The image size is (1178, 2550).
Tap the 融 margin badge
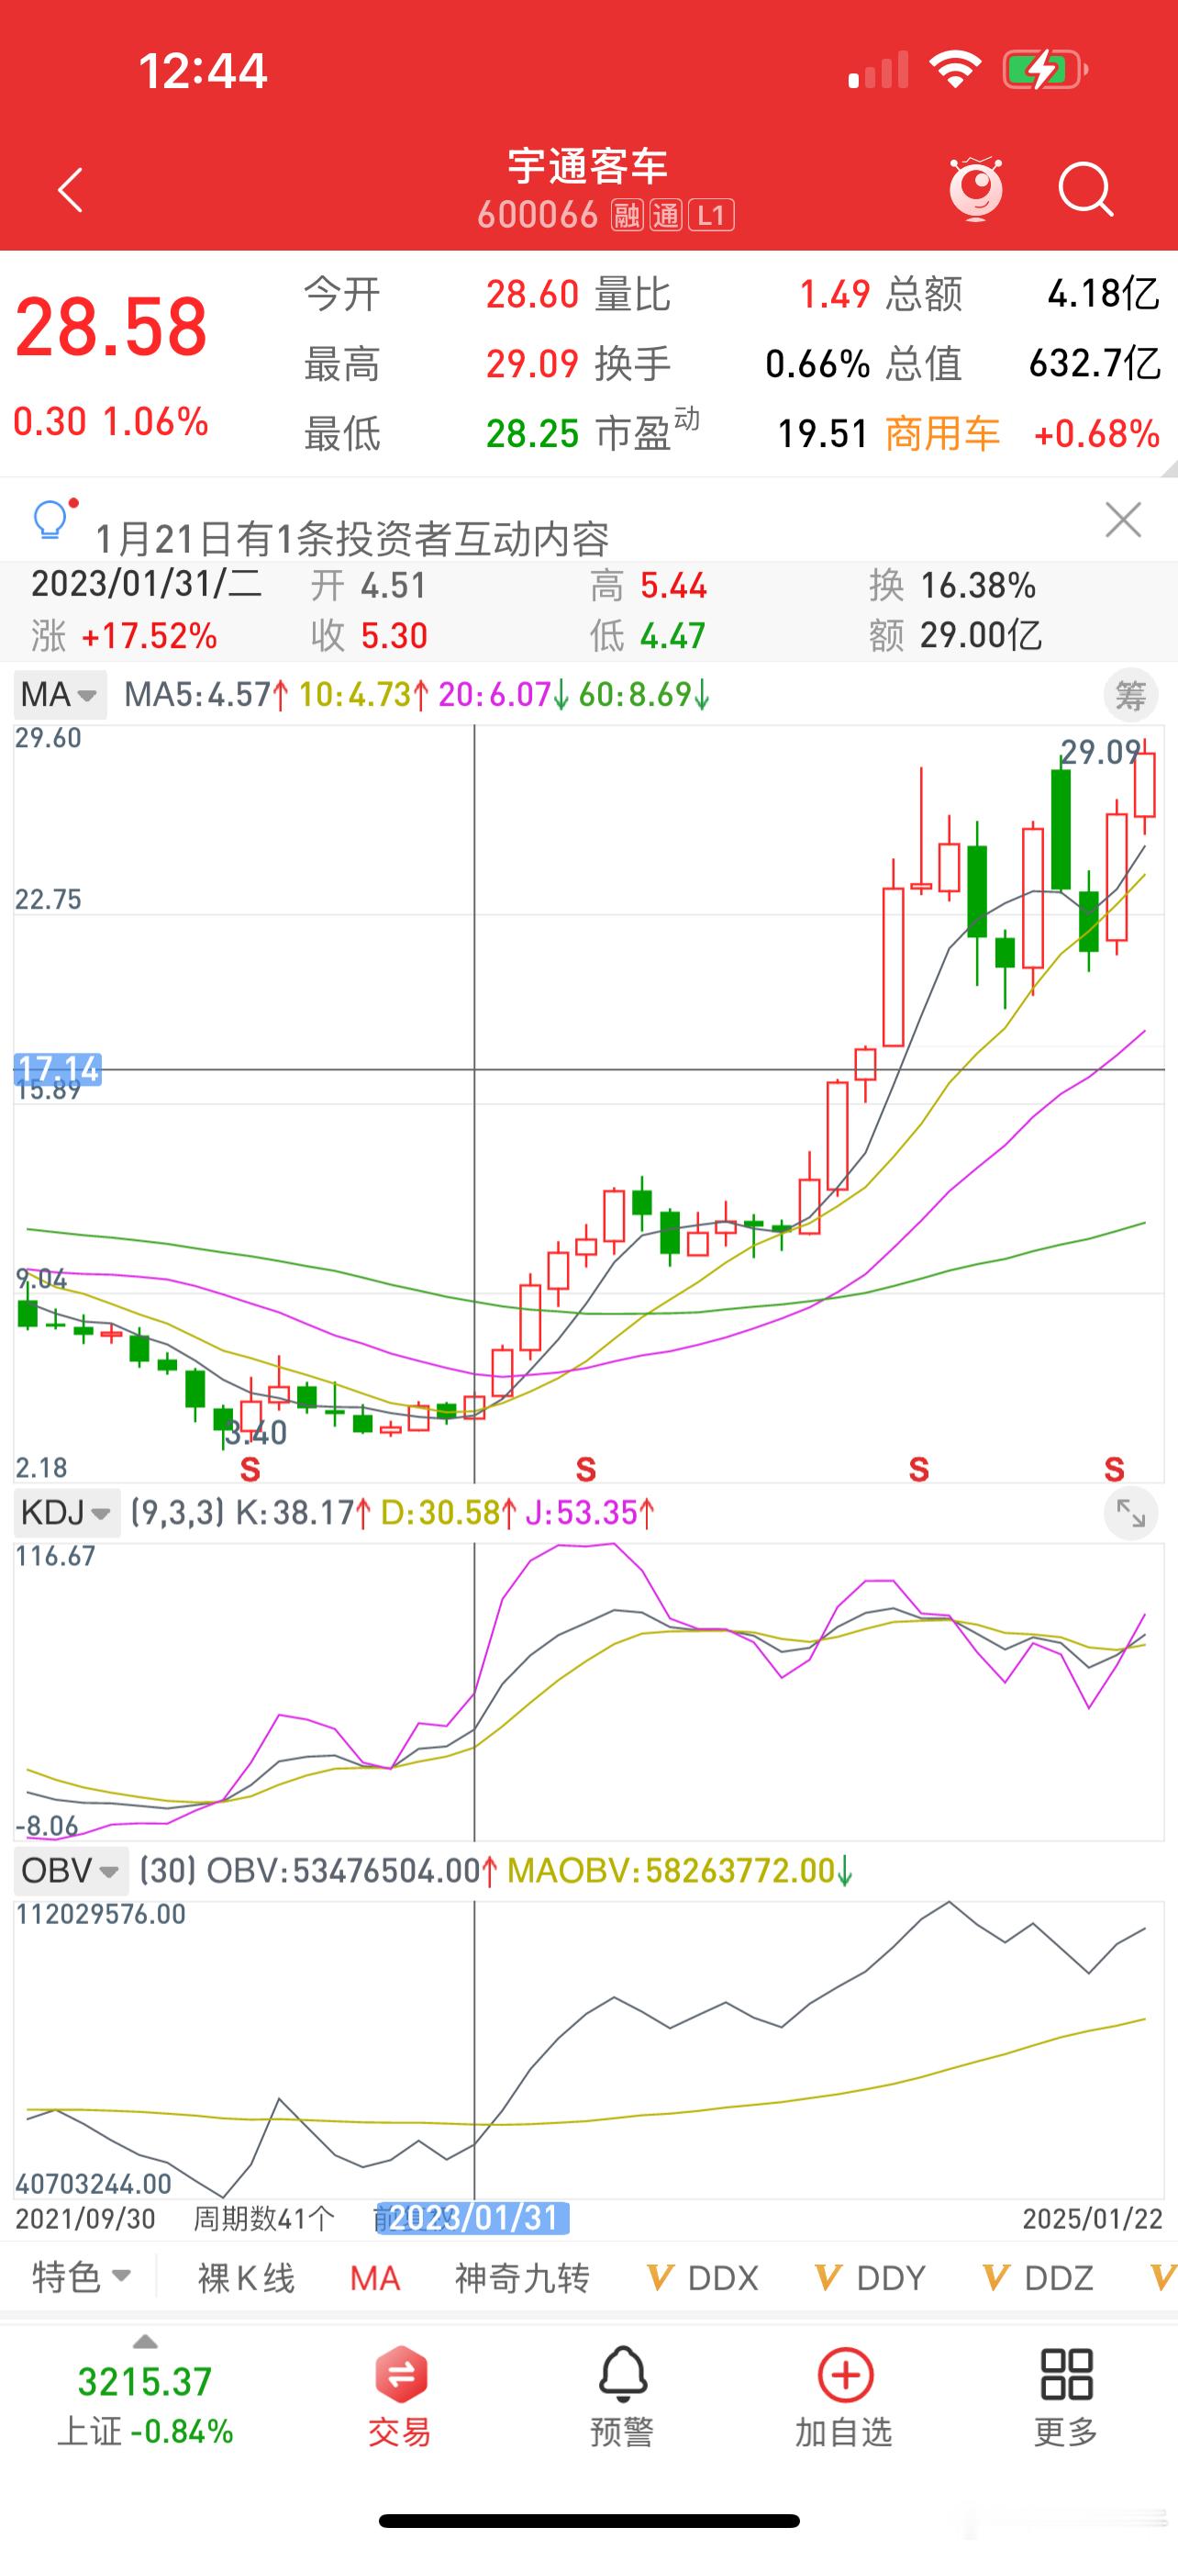click(x=626, y=215)
